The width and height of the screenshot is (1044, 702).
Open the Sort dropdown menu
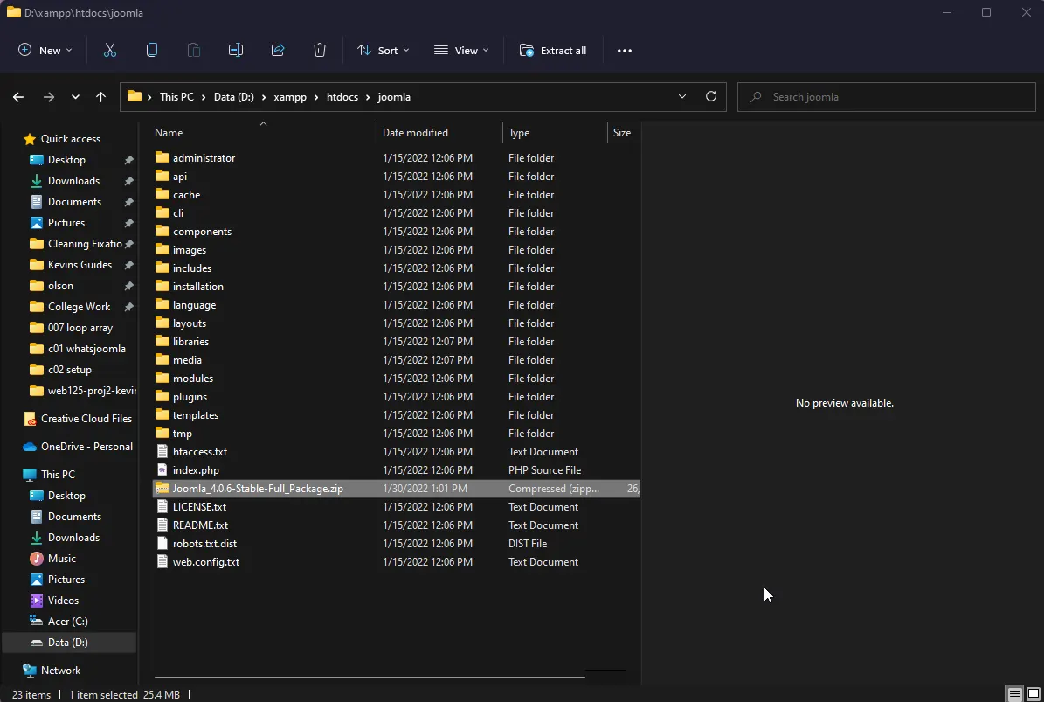383,51
